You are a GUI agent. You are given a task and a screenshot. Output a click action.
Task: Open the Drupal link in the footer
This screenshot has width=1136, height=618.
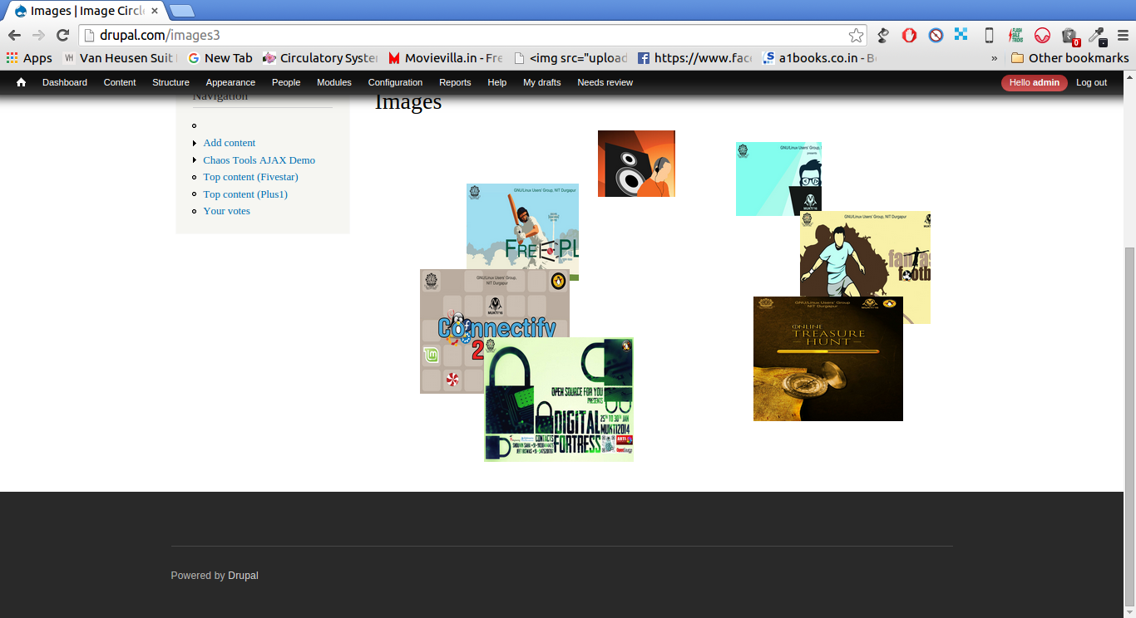243,576
